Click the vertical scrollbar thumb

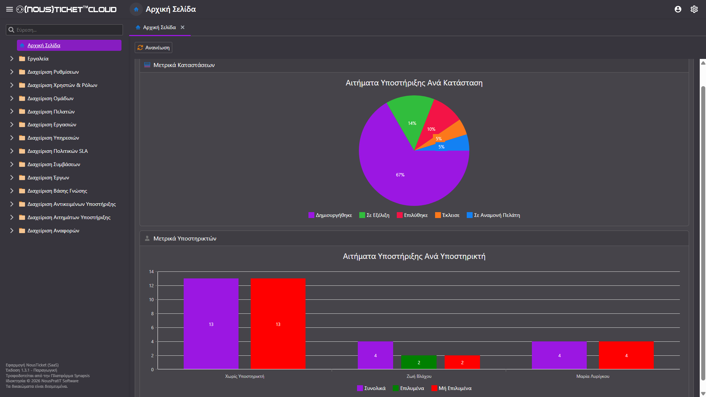(x=703, y=233)
